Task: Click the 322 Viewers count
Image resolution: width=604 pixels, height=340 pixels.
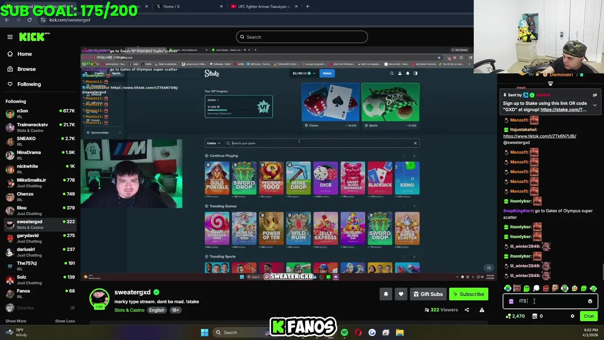Action: point(441,310)
